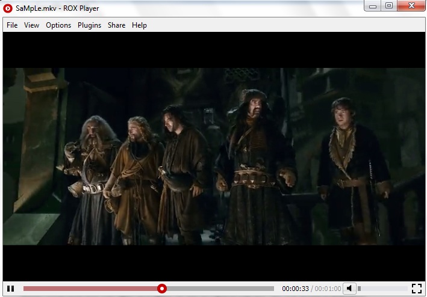Mute the audio with speaker icon
427x297 pixels.
(x=349, y=289)
